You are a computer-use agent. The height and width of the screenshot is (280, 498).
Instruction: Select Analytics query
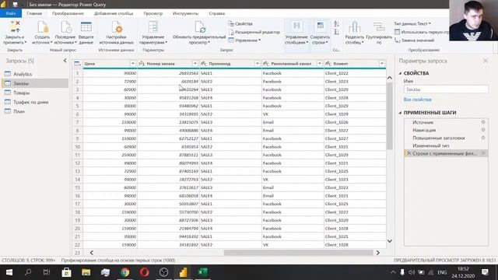coord(35,74)
